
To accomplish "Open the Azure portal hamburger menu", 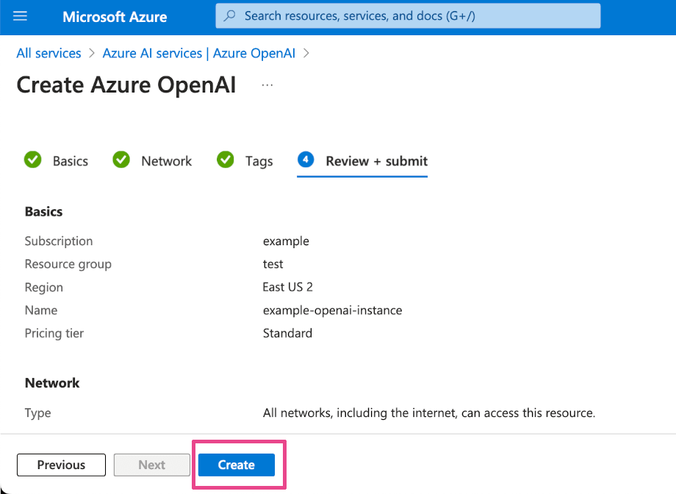I will click(20, 16).
